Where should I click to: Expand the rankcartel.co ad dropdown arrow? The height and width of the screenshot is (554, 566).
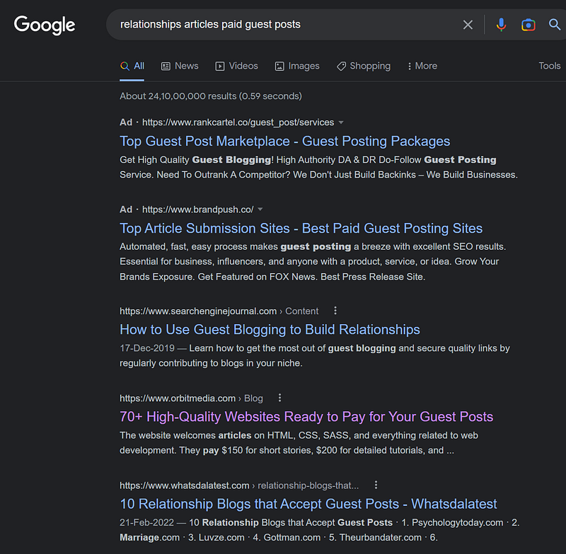[x=341, y=122]
